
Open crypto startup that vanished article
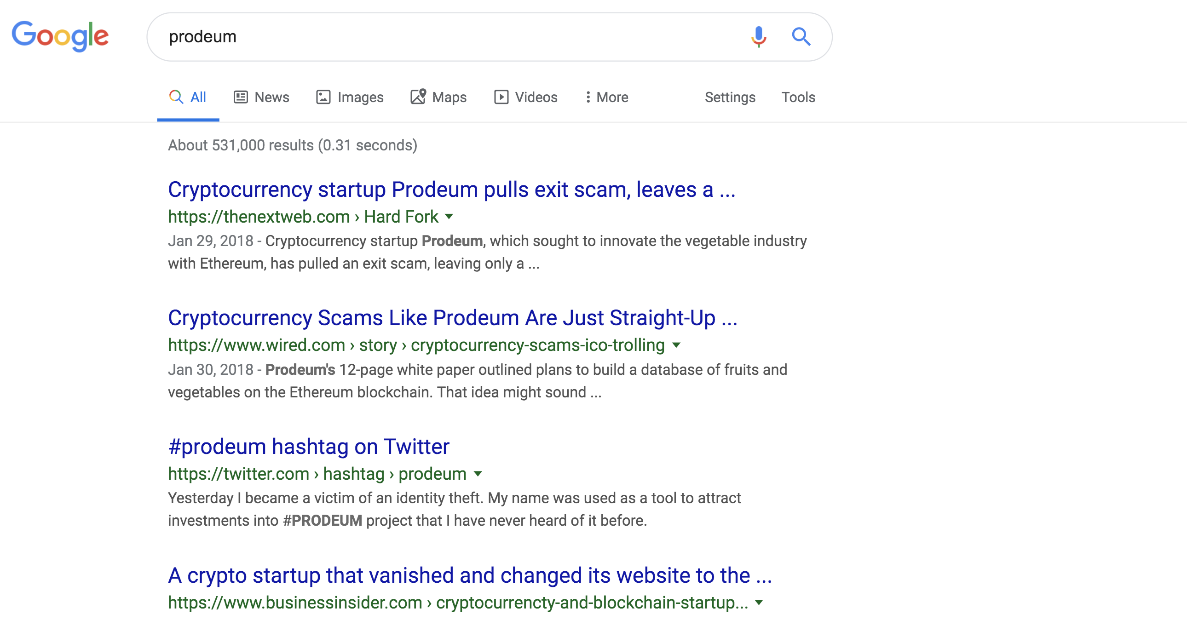coord(470,575)
